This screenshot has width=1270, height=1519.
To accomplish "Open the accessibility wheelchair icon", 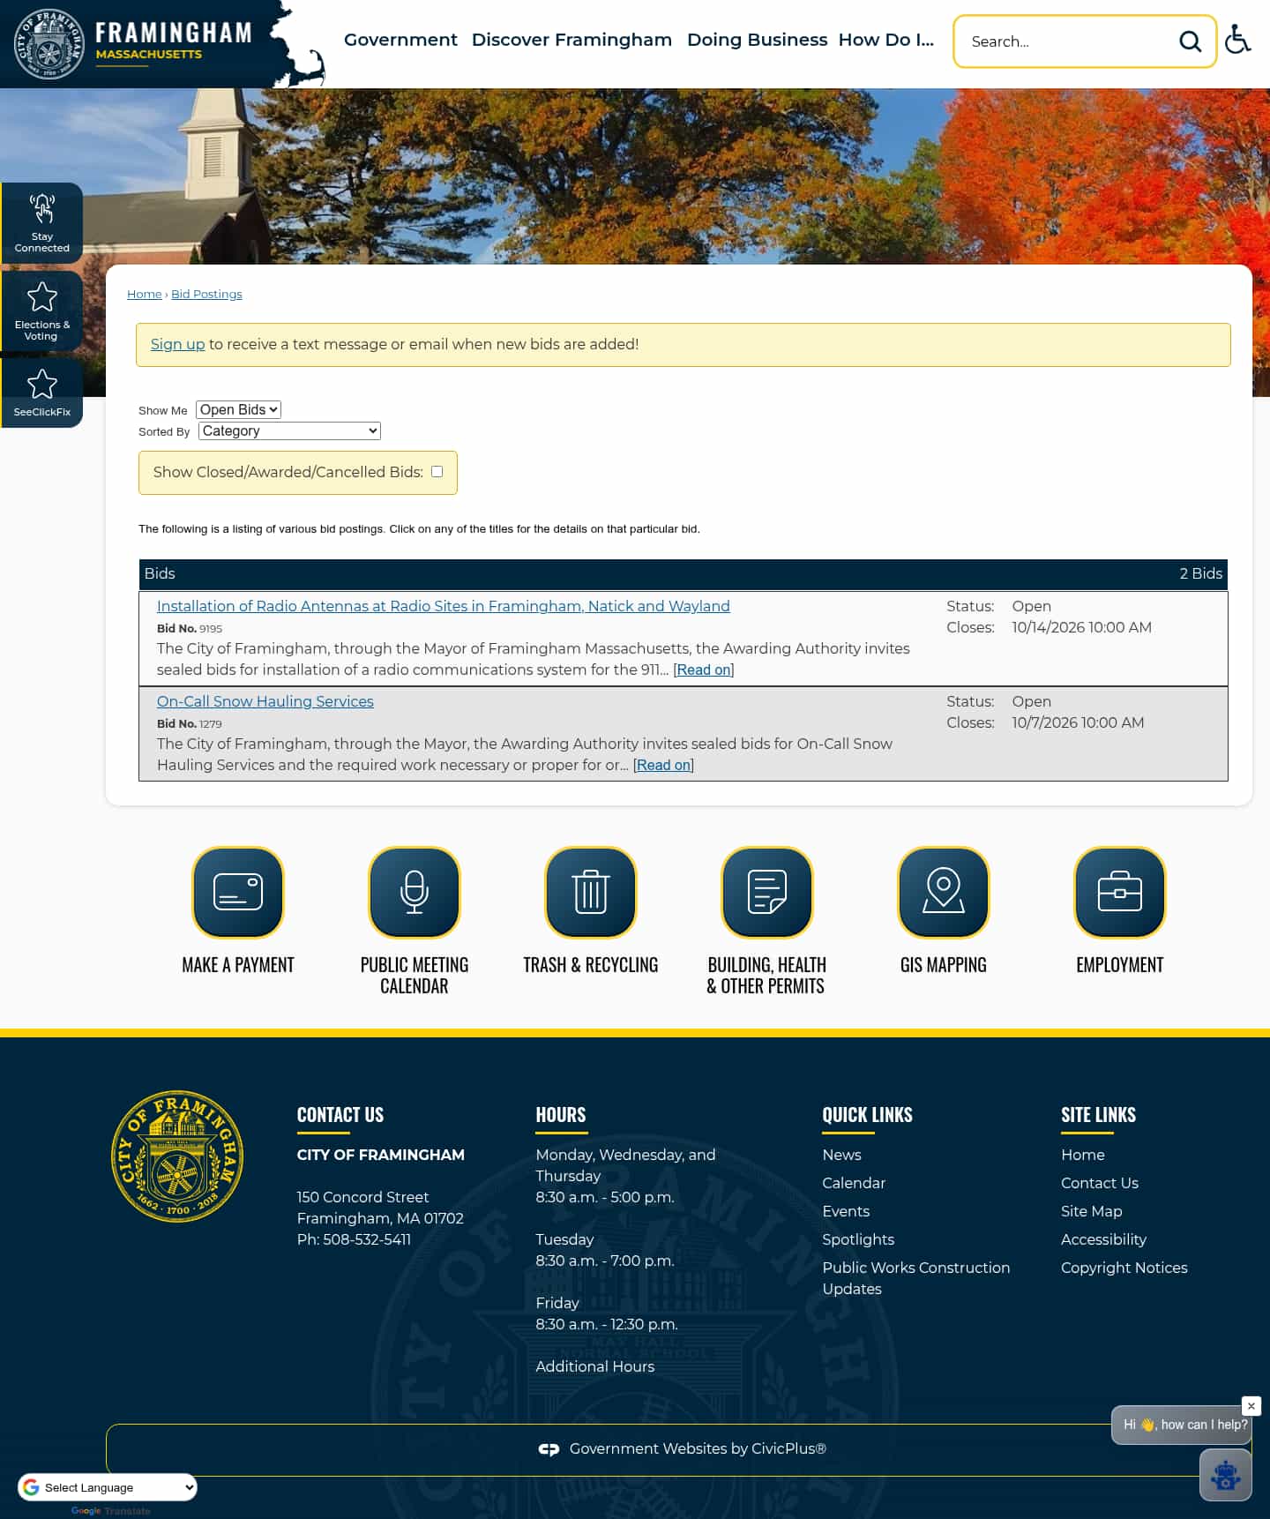I will pyautogui.click(x=1238, y=40).
